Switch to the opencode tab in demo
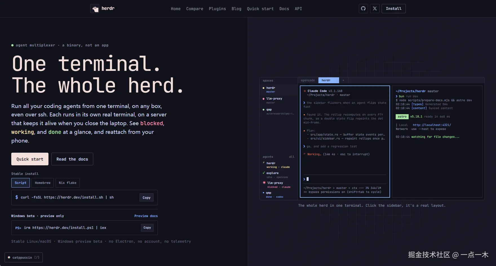 pos(308,80)
